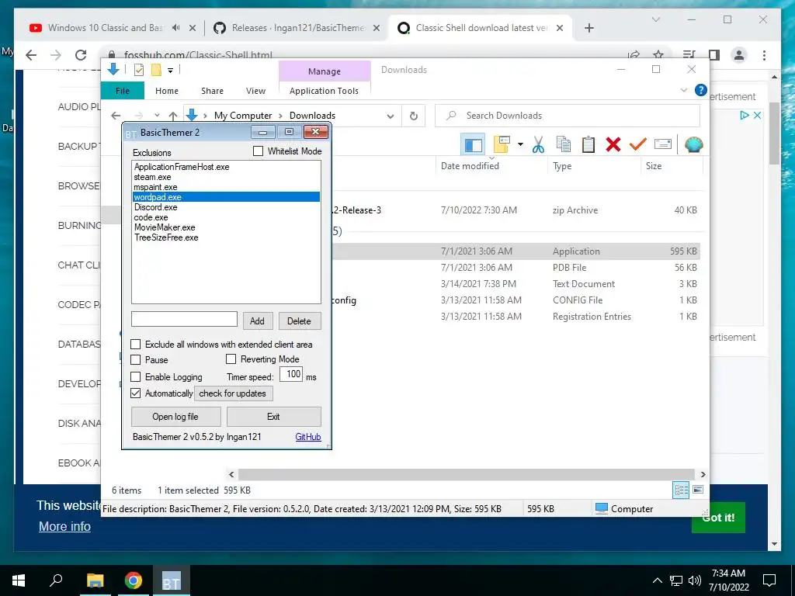The width and height of the screenshot is (795, 596).
Task: Check Enable Logging option
Action: point(135,376)
